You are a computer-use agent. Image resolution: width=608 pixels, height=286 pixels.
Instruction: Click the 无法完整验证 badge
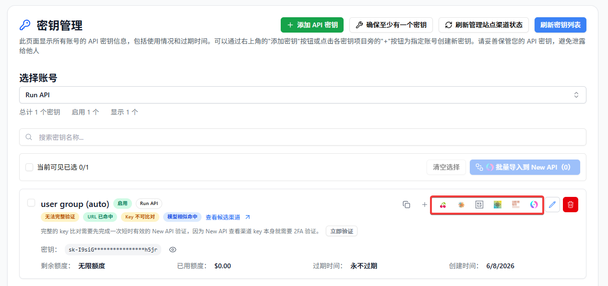[x=60, y=217]
